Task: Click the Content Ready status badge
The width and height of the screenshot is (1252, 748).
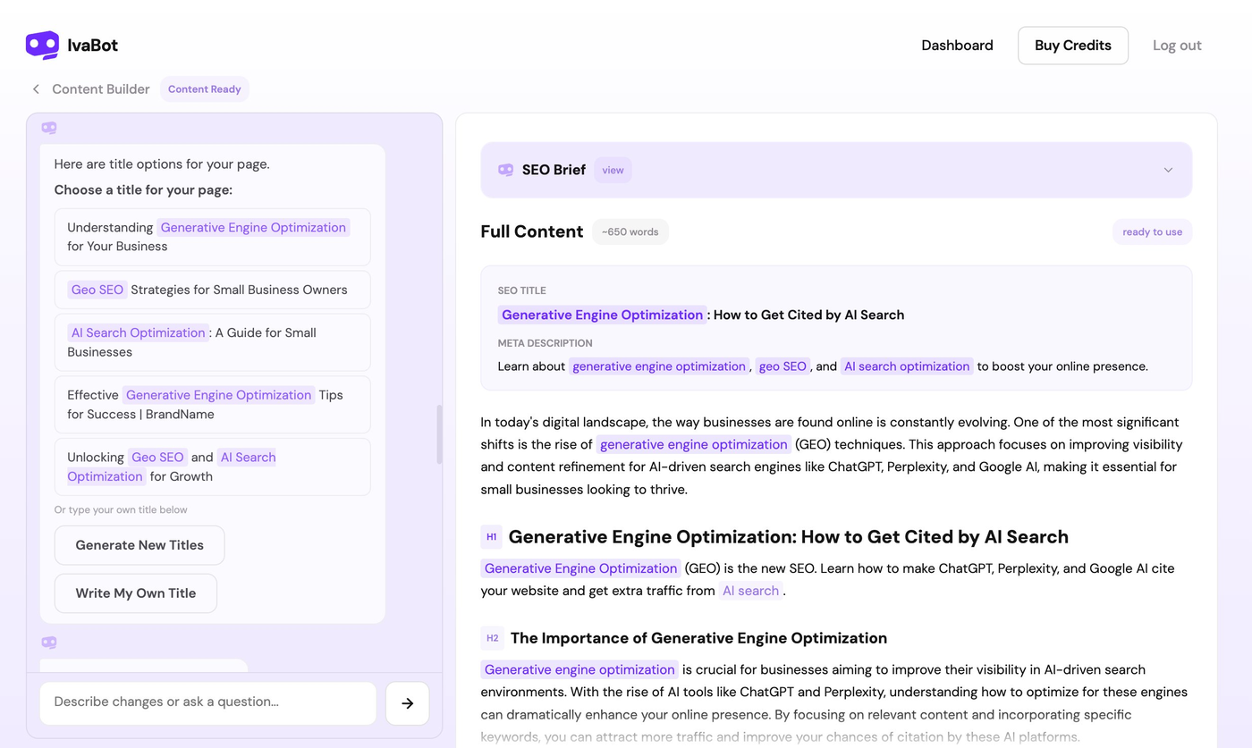Action: click(205, 89)
